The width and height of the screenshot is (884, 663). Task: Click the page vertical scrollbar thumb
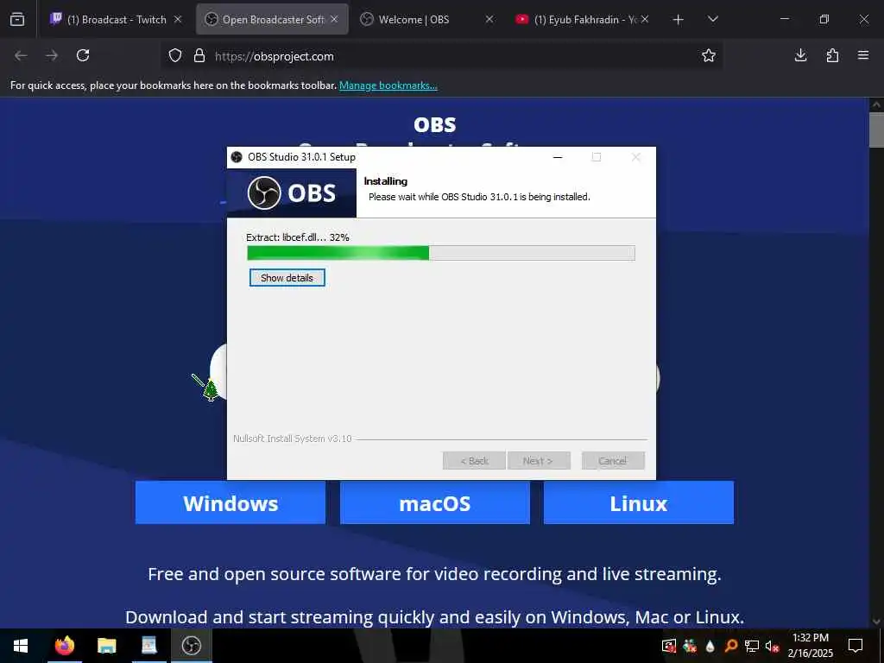876,129
